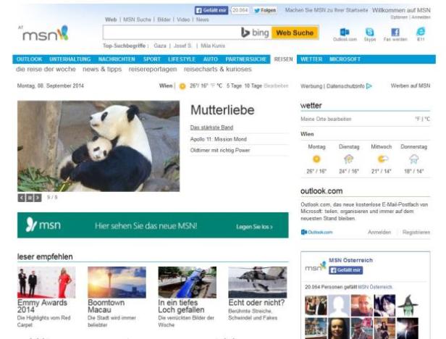Open the NACHRICHTEN navigation tab
Viewport: 446px width, 339px height.
coord(117,59)
